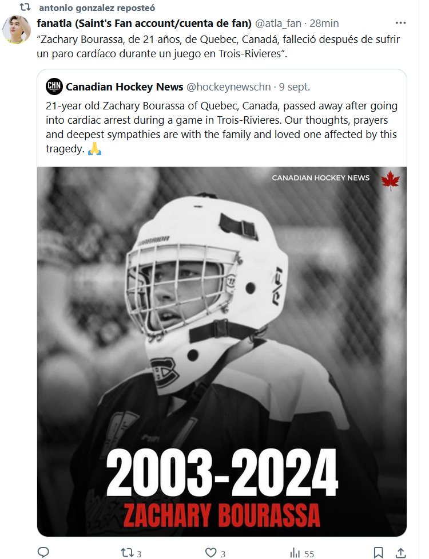Click the repost indicator icon above the tweet

25,7
